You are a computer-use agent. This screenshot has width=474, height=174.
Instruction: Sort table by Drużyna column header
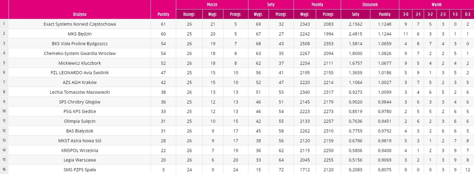(79, 14)
